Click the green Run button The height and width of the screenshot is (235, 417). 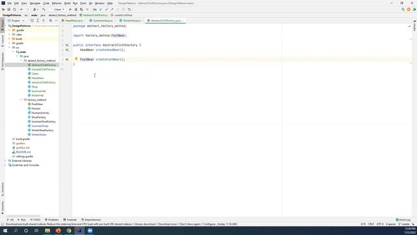pyautogui.click(x=70, y=9)
